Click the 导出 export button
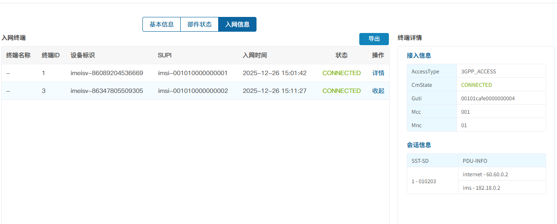557x224 pixels. 374,39
